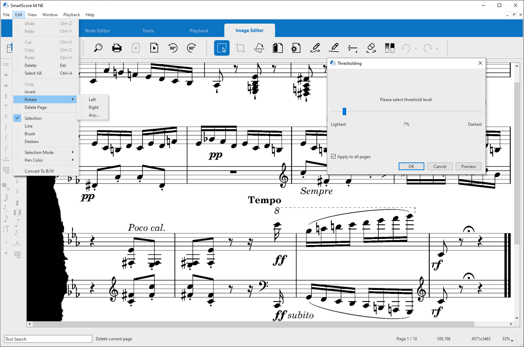Switch to Playback ribbon tab
Image resolution: width=524 pixels, height=347 pixels.
click(199, 31)
